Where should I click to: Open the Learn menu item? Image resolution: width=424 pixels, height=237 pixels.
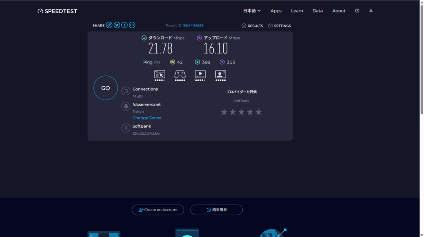[297, 11]
